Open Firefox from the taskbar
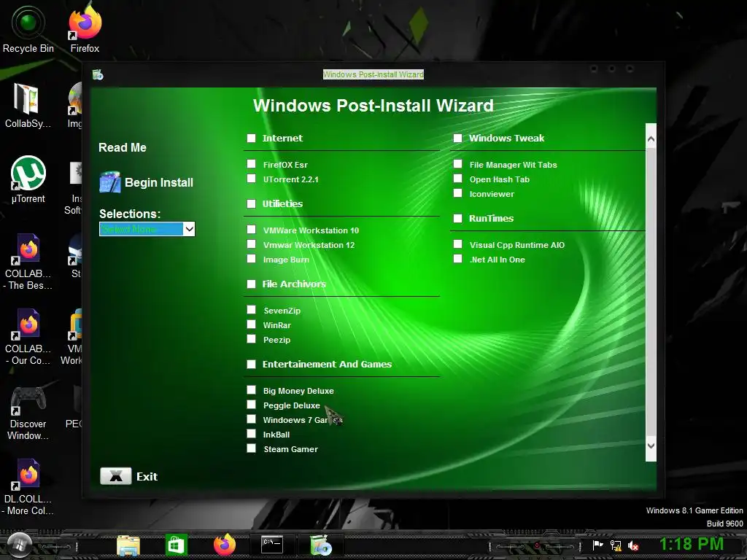The height and width of the screenshot is (560, 747). (225, 544)
